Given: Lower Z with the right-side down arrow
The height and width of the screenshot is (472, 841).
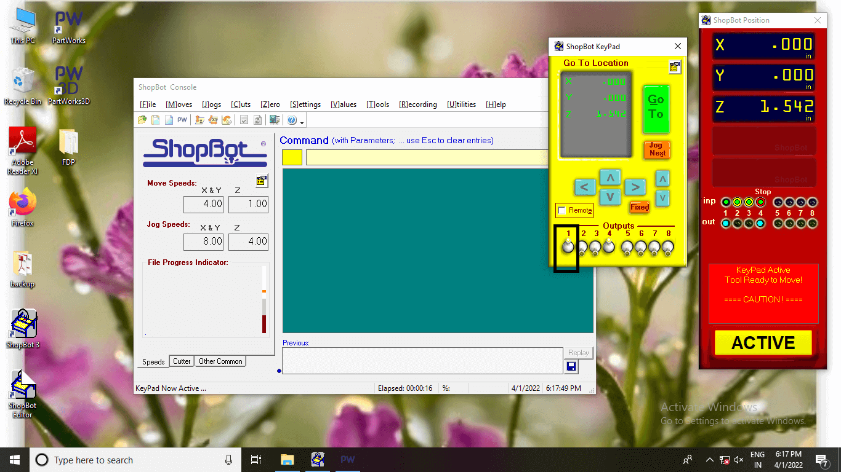Looking at the screenshot, I should pos(662,199).
